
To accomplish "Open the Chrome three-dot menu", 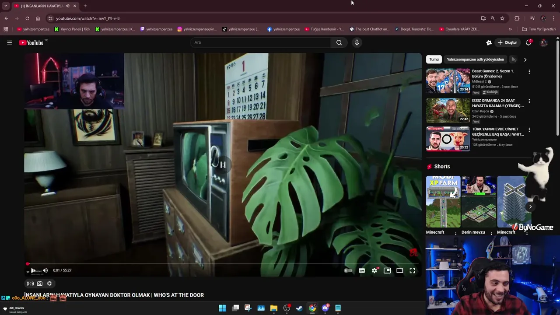I will [x=554, y=18].
